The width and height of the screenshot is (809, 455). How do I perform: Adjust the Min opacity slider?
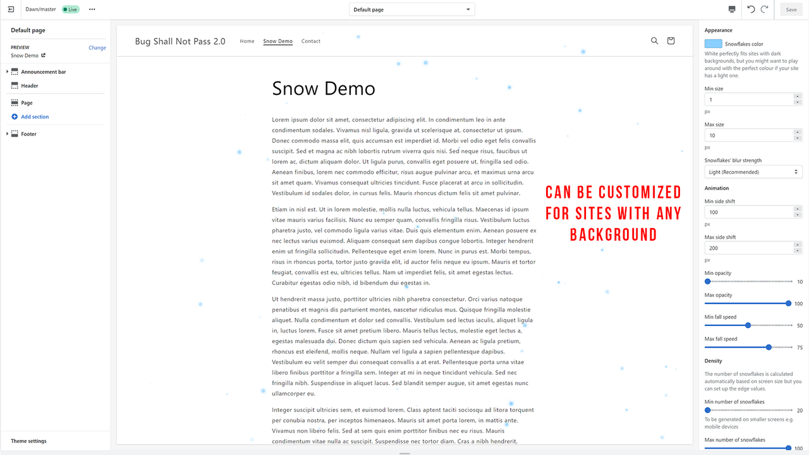tap(749, 281)
